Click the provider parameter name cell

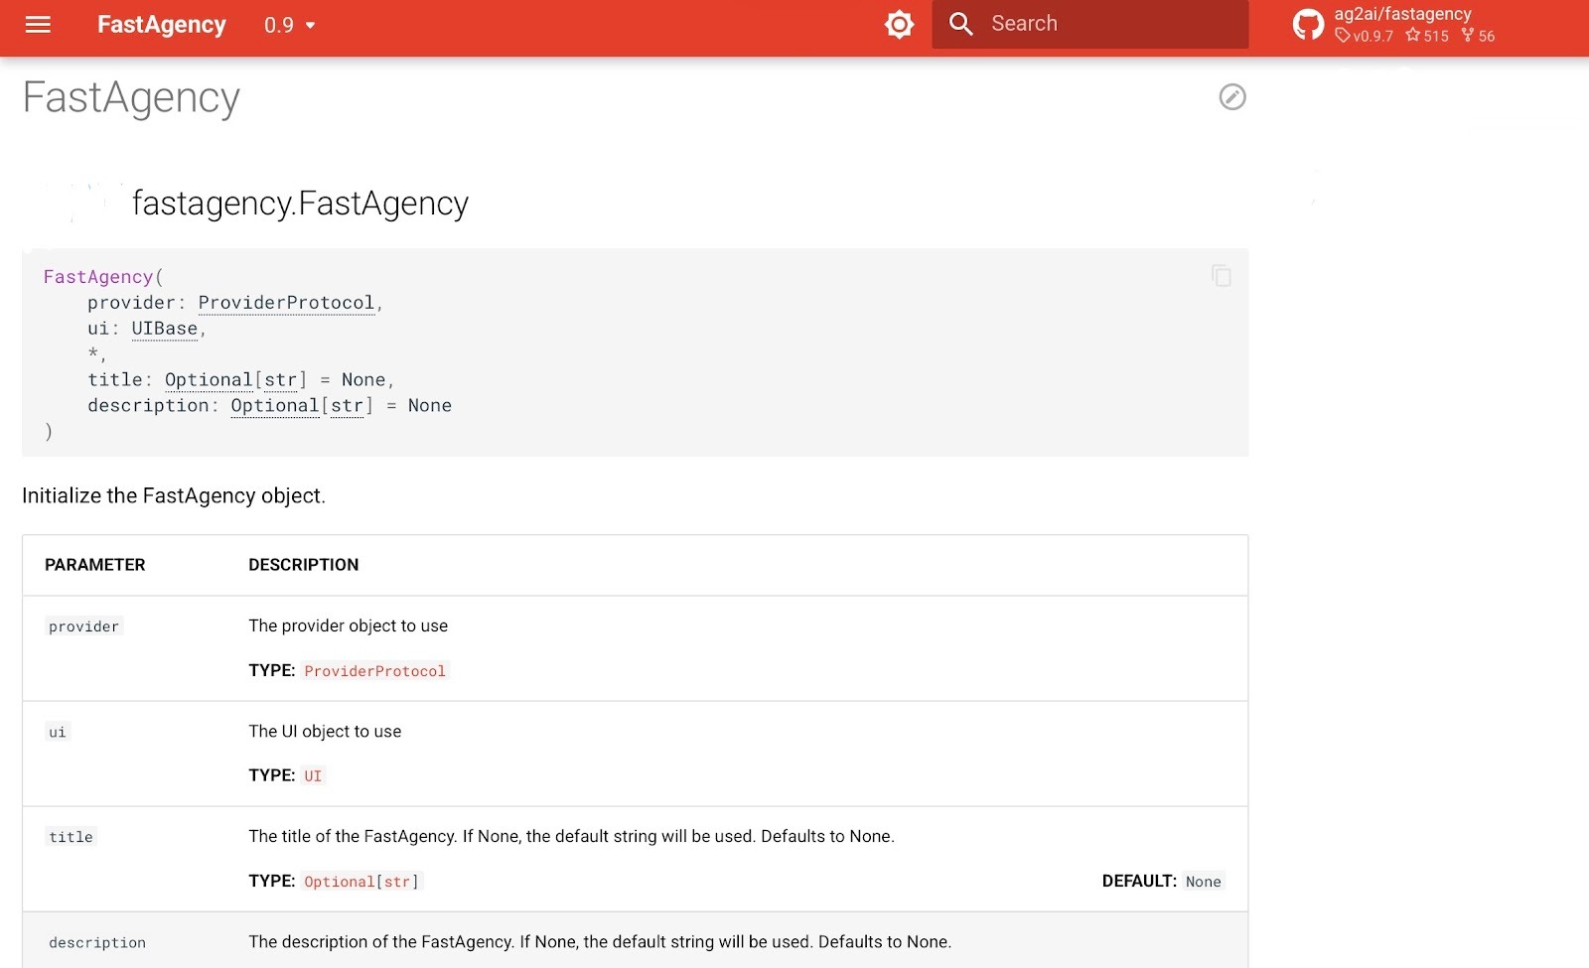point(84,626)
